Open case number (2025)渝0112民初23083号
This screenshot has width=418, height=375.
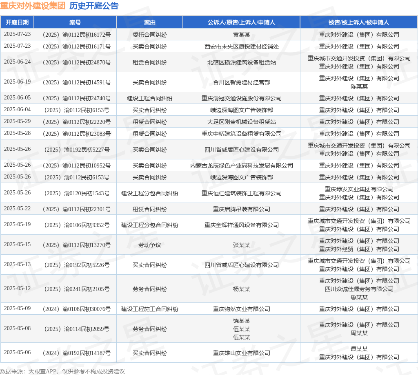click(77, 134)
